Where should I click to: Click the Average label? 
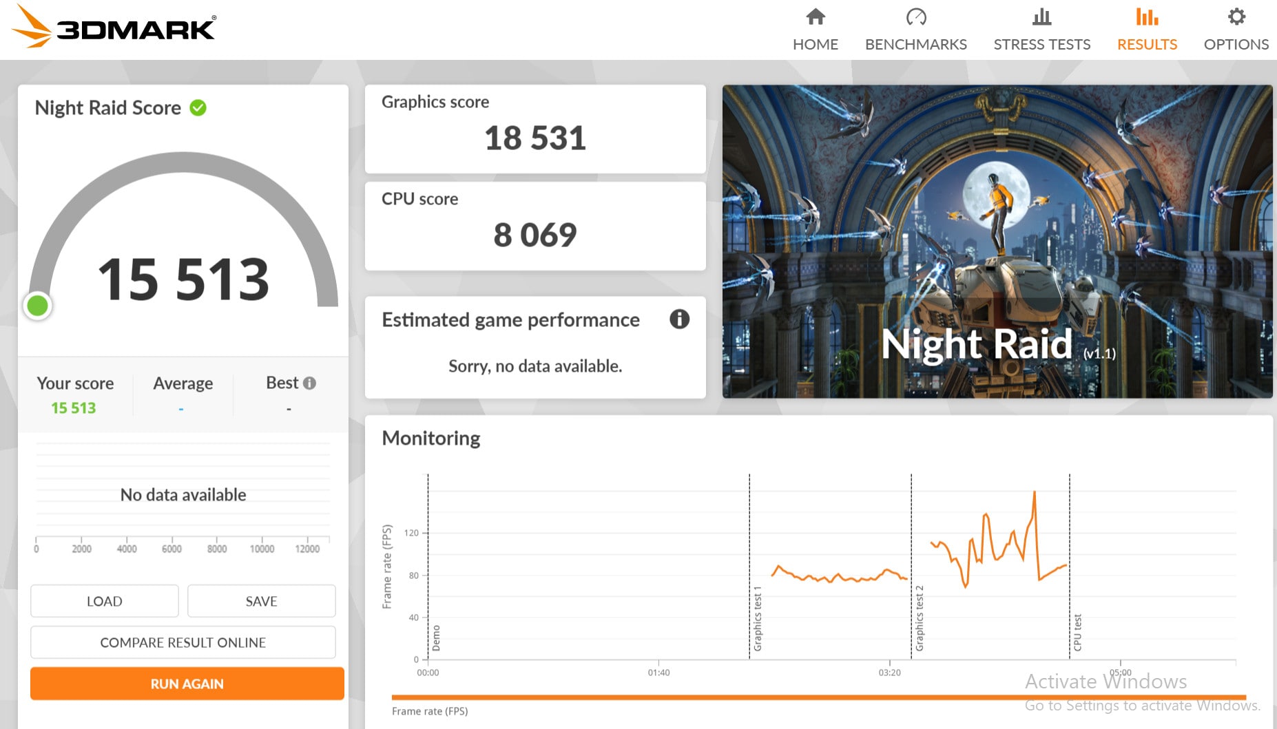pos(183,383)
